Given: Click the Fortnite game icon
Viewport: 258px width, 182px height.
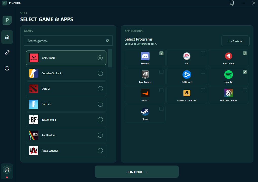Looking at the screenshot, I should tap(34, 104).
